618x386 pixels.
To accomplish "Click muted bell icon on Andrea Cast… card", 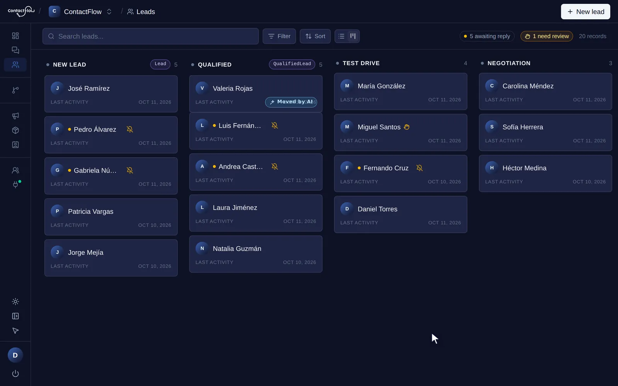I will (x=275, y=166).
